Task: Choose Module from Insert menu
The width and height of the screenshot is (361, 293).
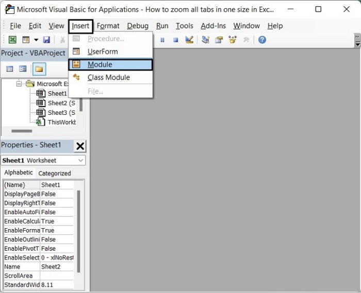Action: (110, 64)
